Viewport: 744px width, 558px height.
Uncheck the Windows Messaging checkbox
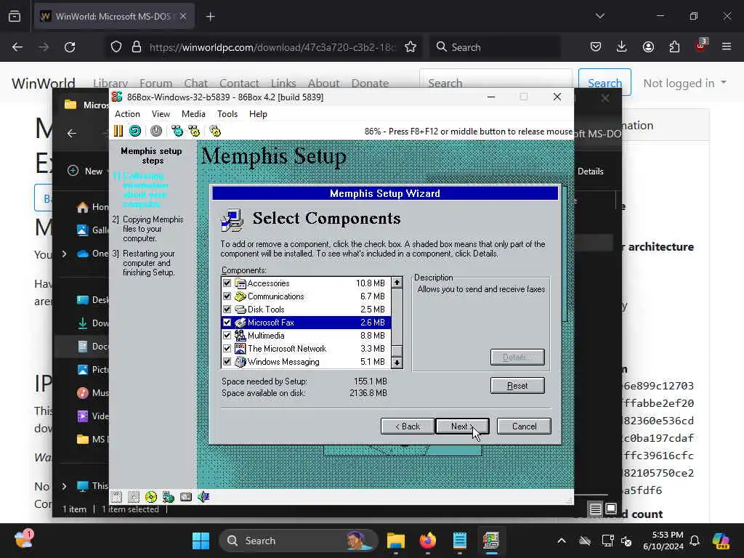(227, 362)
